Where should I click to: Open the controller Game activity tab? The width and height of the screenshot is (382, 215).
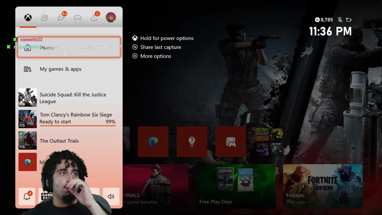point(78,18)
